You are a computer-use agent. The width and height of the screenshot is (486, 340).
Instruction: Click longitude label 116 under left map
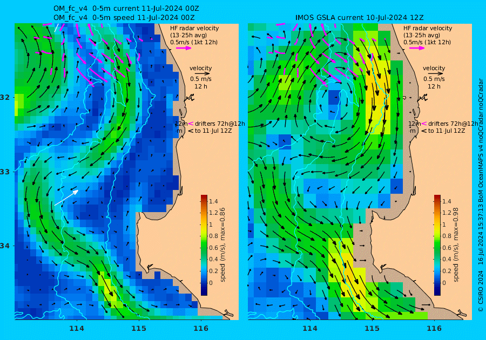tap(201, 328)
